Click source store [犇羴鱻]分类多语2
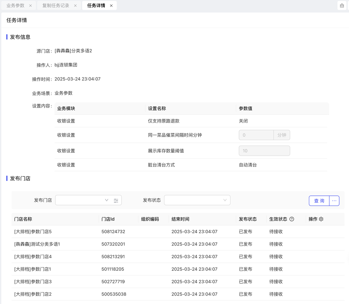This screenshot has height=304, width=349. 73,51
